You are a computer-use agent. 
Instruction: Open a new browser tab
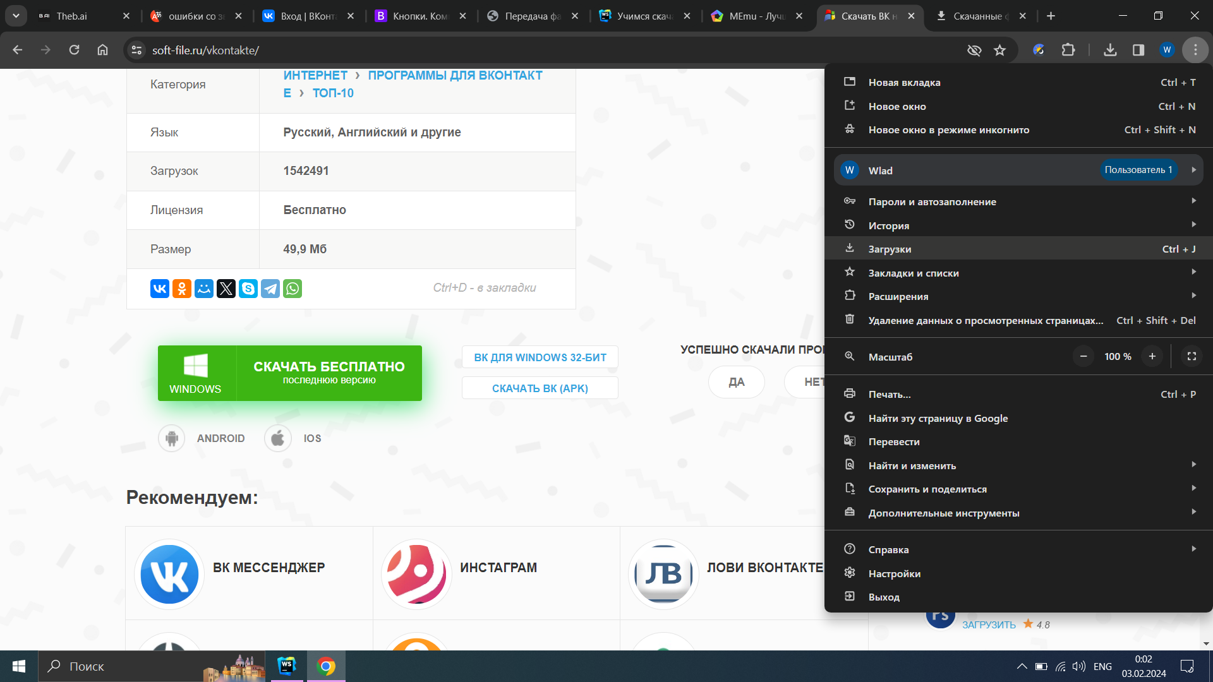pos(1051,16)
